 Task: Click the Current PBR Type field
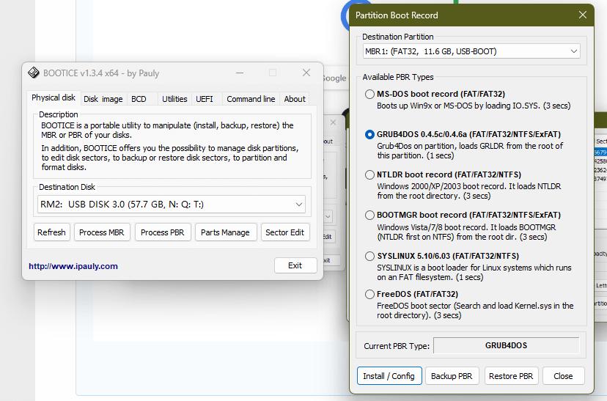(506, 345)
